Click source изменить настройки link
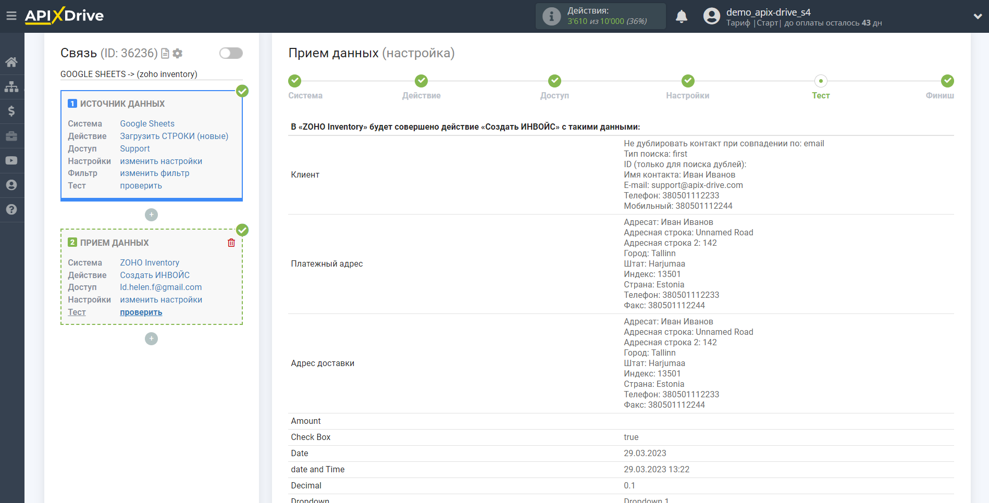Viewport: 989px width, 503px height. [161, 161]
